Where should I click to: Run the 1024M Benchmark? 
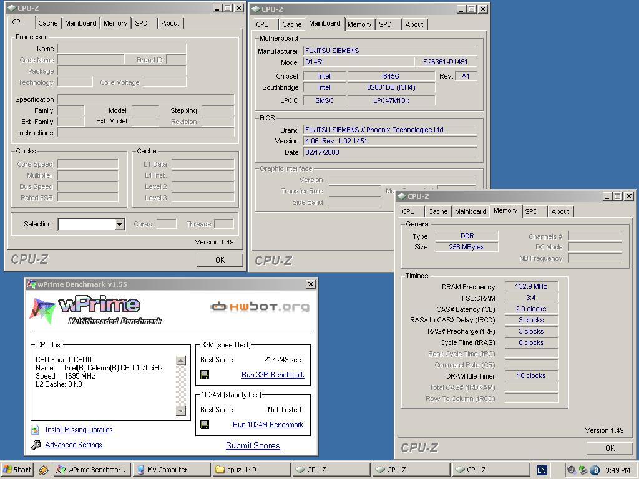click(268, 425)
